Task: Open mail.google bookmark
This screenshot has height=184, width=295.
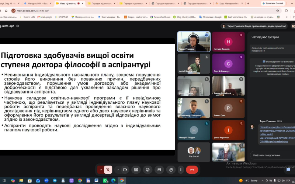Action: (x=45, y=17)
